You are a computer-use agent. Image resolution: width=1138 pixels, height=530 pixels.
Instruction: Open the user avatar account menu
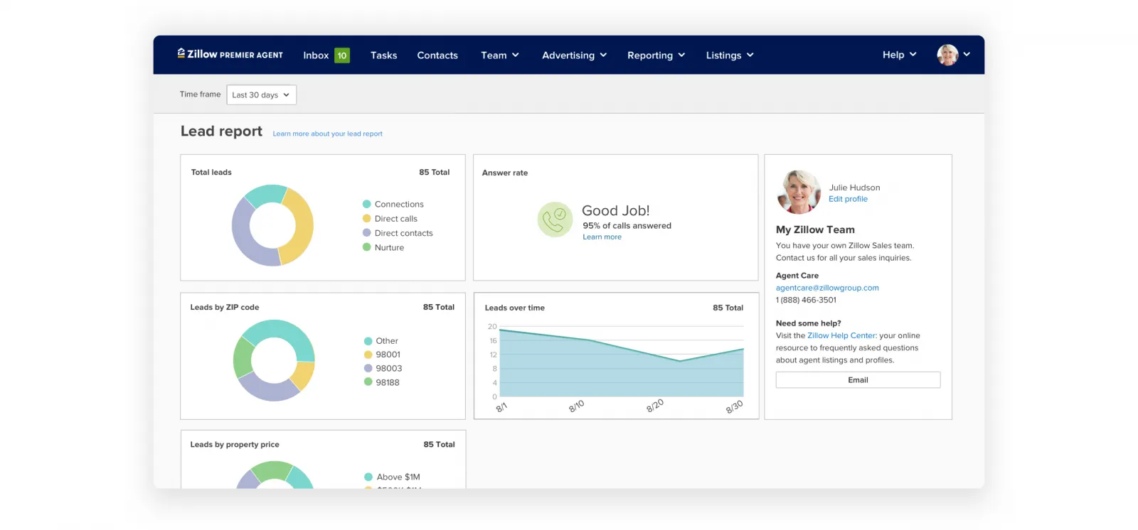tap(953, 55)
